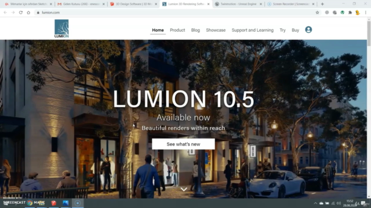The image size is (371, 208).
Task: Click the browser forward arrow
Action: pos(13,13)
